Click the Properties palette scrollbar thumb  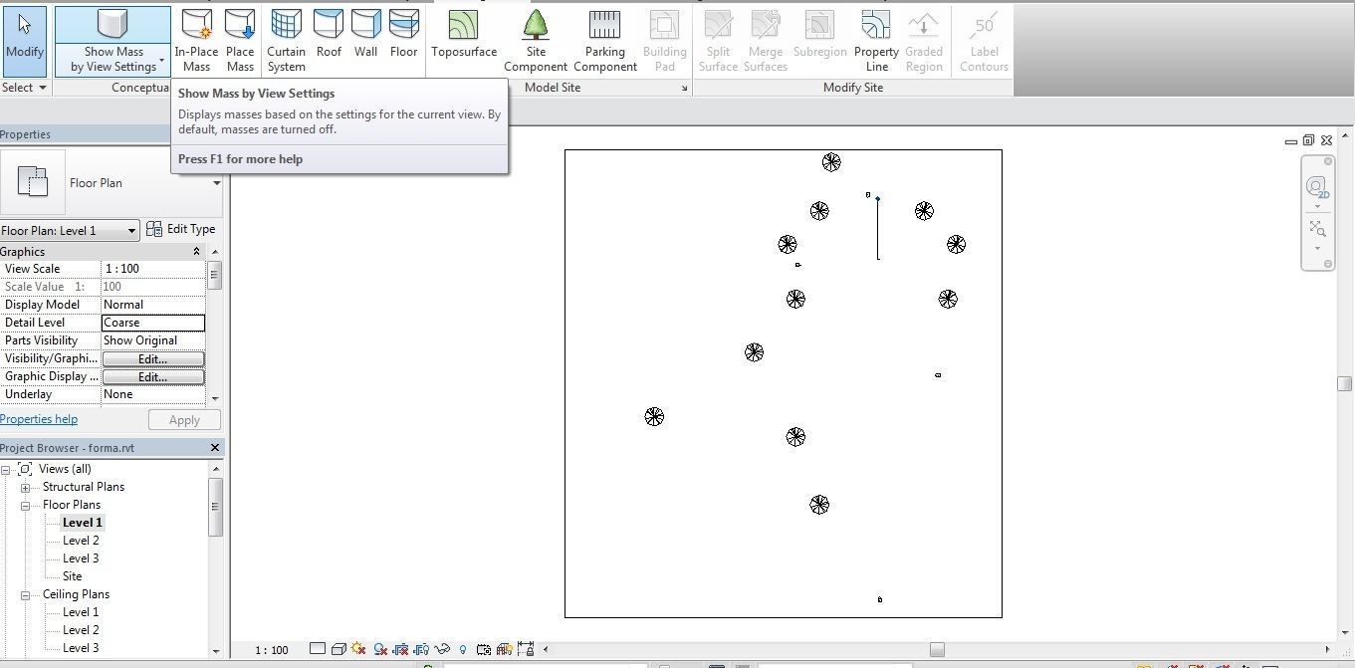pyautogui.click(x=215, y=274)
